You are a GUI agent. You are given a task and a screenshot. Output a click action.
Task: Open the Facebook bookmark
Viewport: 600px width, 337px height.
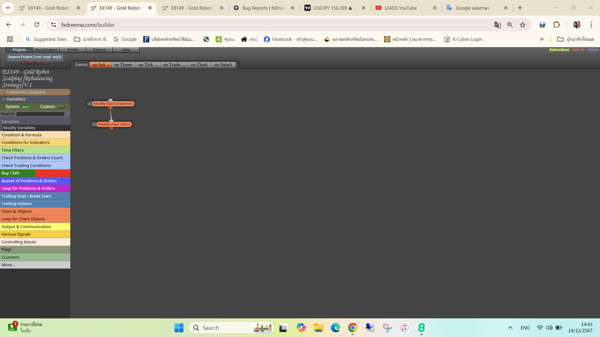pos(291,39)
